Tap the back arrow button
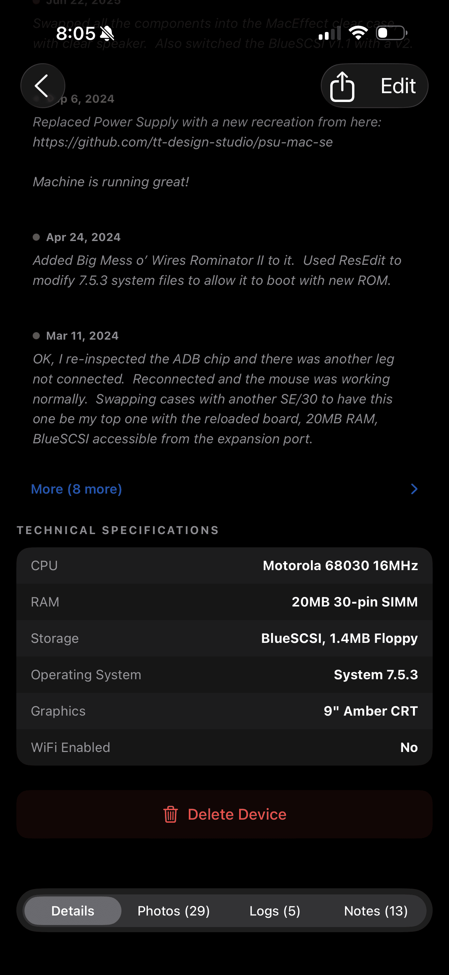Viewport: 449px width, 975px height. click(x=43, y=86)
